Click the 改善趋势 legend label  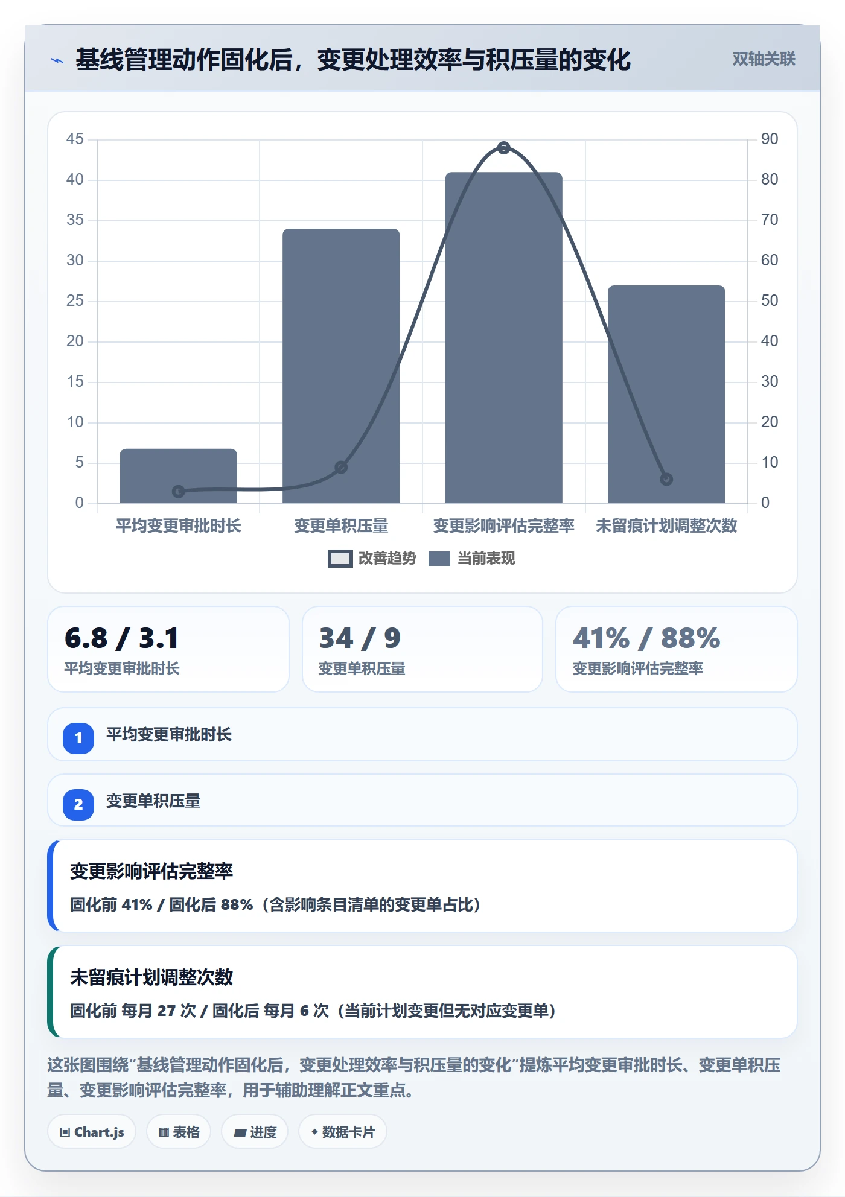(x=387, y=559)
